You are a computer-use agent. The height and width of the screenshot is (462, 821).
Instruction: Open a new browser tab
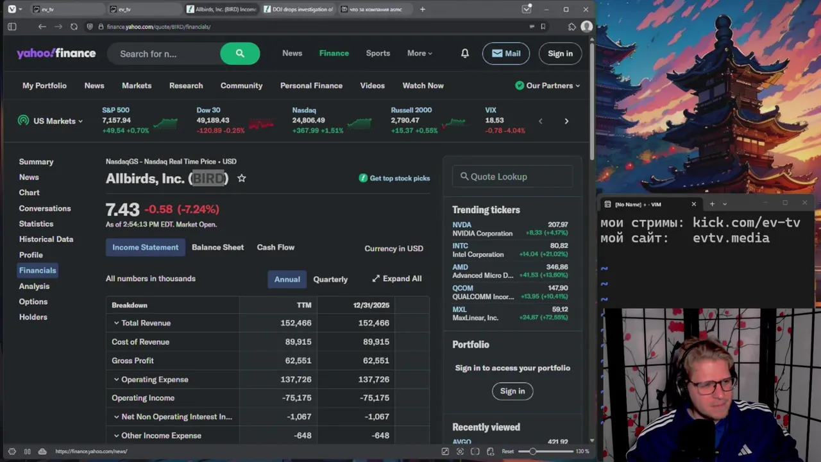(422, 9)
